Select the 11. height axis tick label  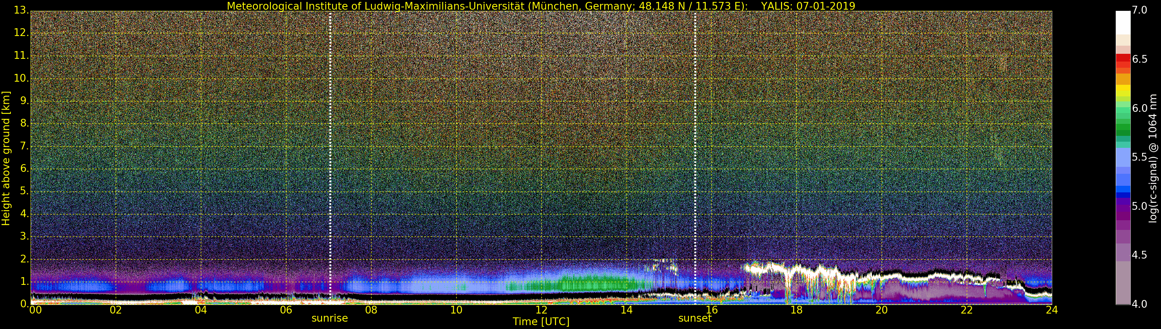coord(22,56)
